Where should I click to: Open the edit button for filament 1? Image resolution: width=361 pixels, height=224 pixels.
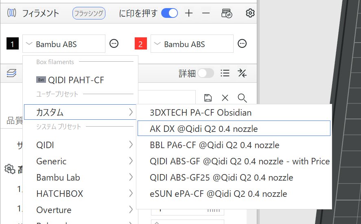(x=114, y=44)
